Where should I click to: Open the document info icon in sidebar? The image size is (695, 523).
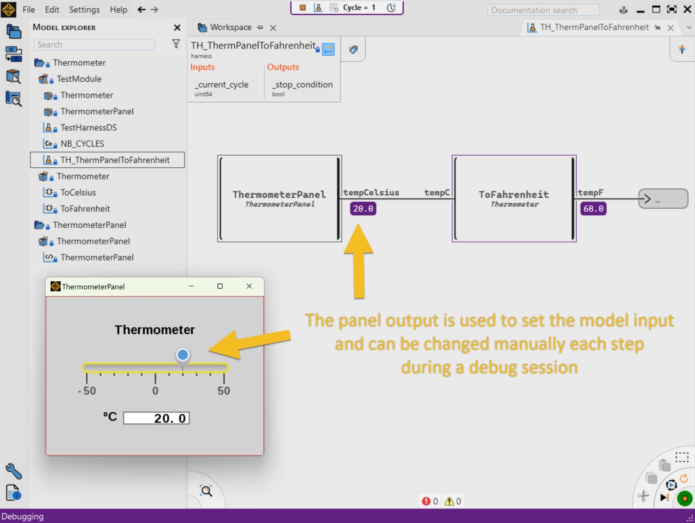[x=14, y=493]
